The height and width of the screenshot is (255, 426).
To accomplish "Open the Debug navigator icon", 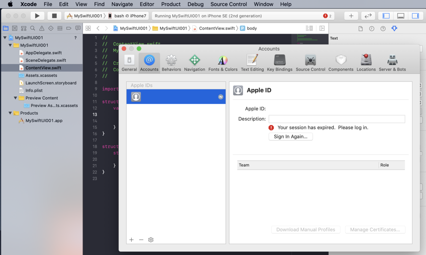I will coord(60,28).
